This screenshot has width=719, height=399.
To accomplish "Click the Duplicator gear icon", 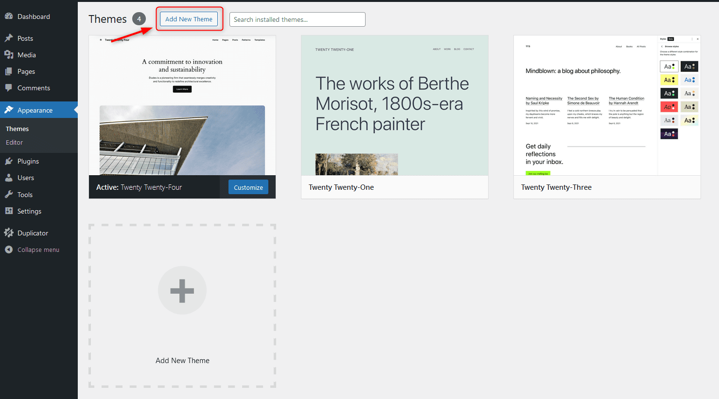I will (9, 233).
